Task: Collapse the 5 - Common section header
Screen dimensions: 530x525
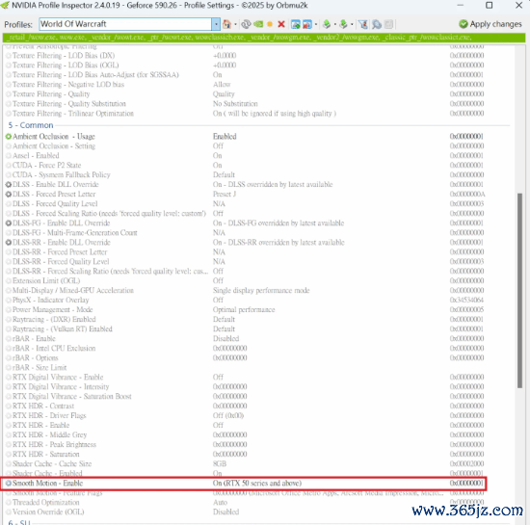Action: coord(31,125)
